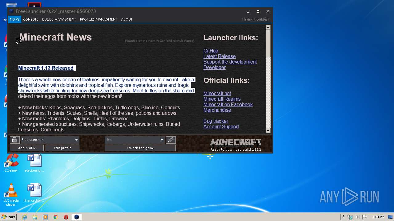Launch Google Chrome from taskbar

tap(56, 217)
